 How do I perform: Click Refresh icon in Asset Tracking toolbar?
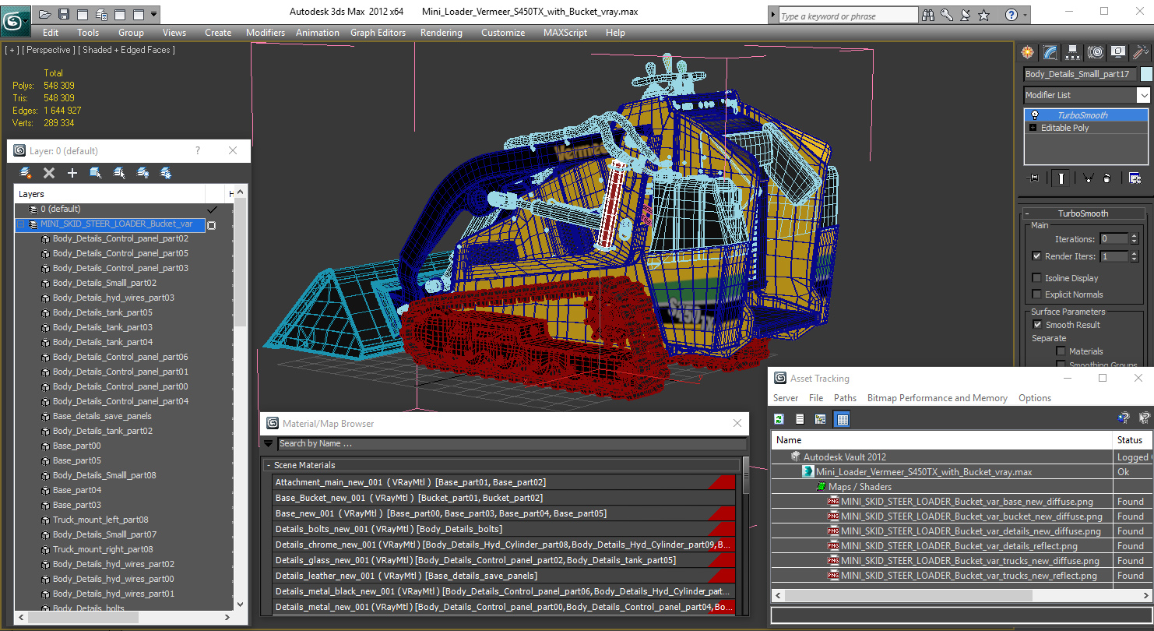[x=779, y=419]
